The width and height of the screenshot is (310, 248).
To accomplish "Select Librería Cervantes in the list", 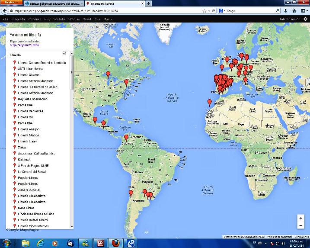I will (30, 111).
